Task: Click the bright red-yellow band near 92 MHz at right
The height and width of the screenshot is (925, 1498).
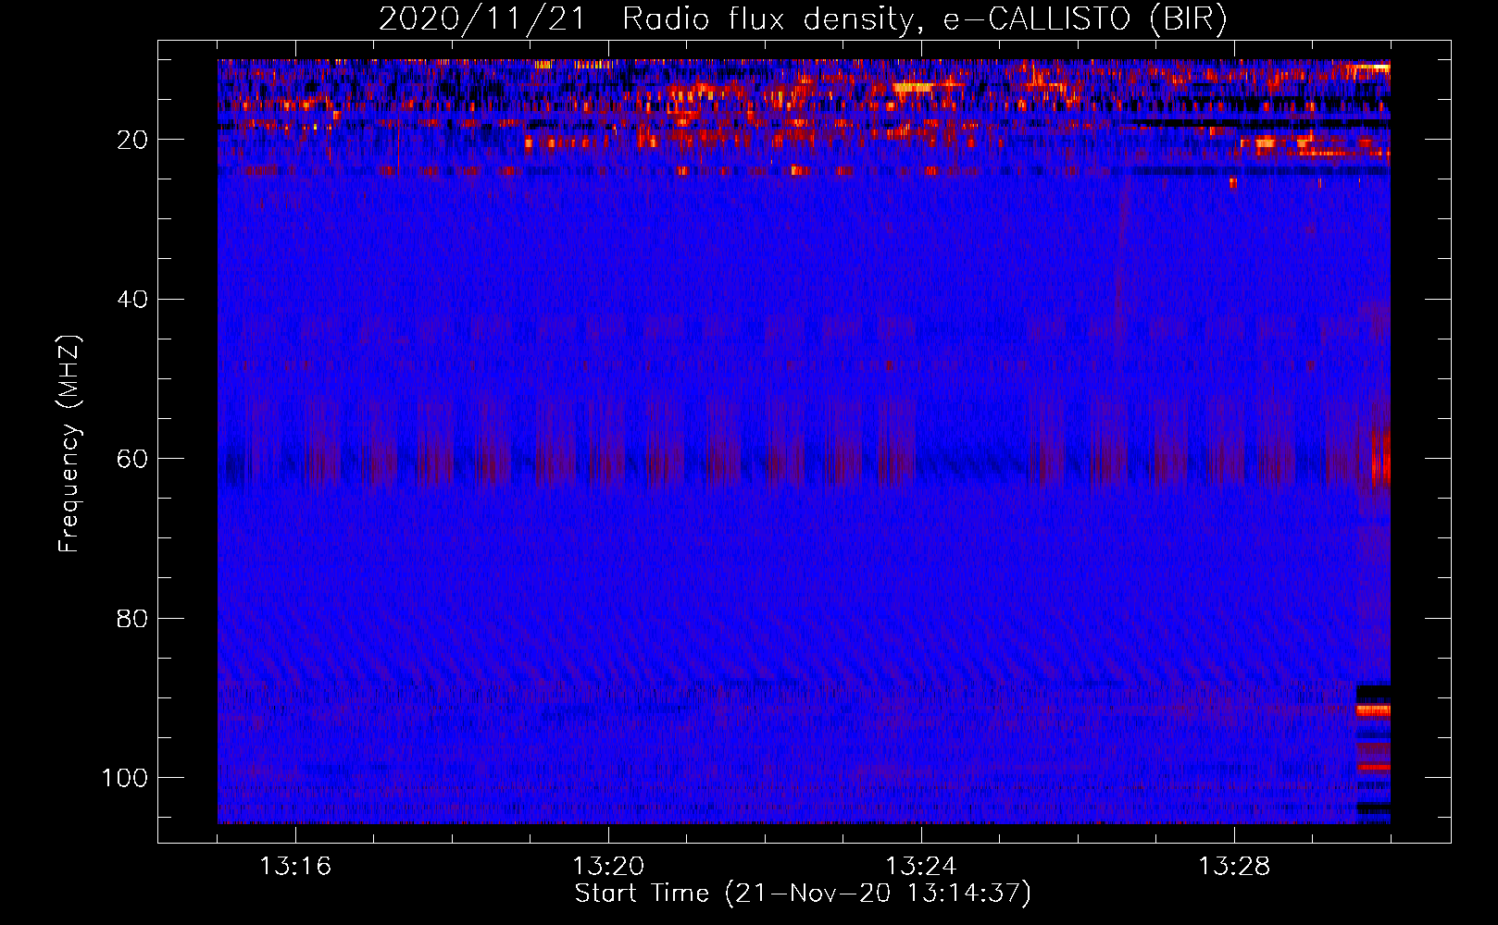Action: (x=1373, y=710)
